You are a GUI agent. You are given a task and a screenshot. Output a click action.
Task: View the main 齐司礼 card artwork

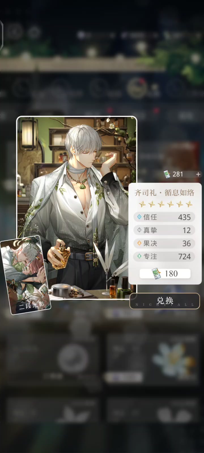pyautogui.click(x=77, y=208)
